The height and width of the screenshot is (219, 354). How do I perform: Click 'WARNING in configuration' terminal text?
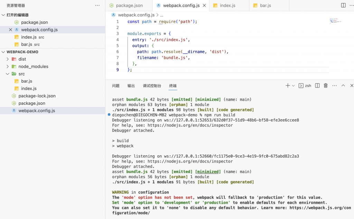tap(140, 192)
